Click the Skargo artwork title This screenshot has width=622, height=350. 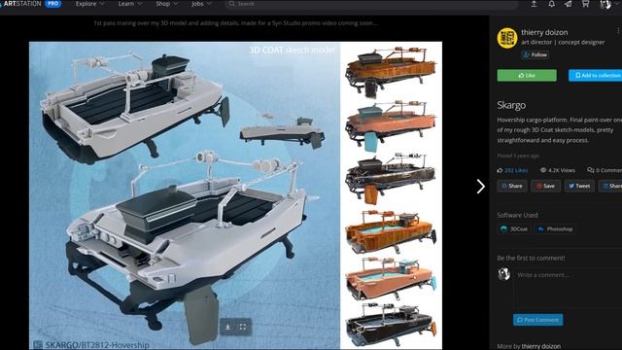point(511,105)
